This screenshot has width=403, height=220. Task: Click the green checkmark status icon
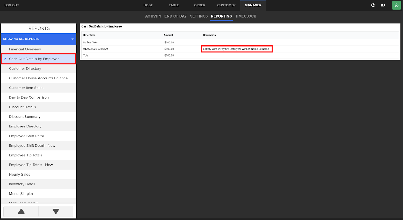click(396, 5)
